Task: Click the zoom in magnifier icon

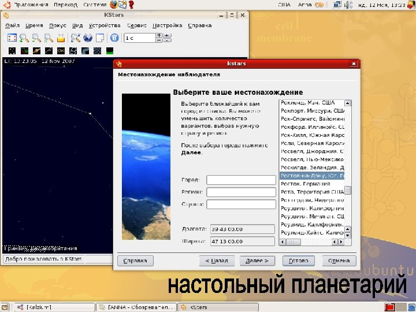Action: [x=24, y=38]
